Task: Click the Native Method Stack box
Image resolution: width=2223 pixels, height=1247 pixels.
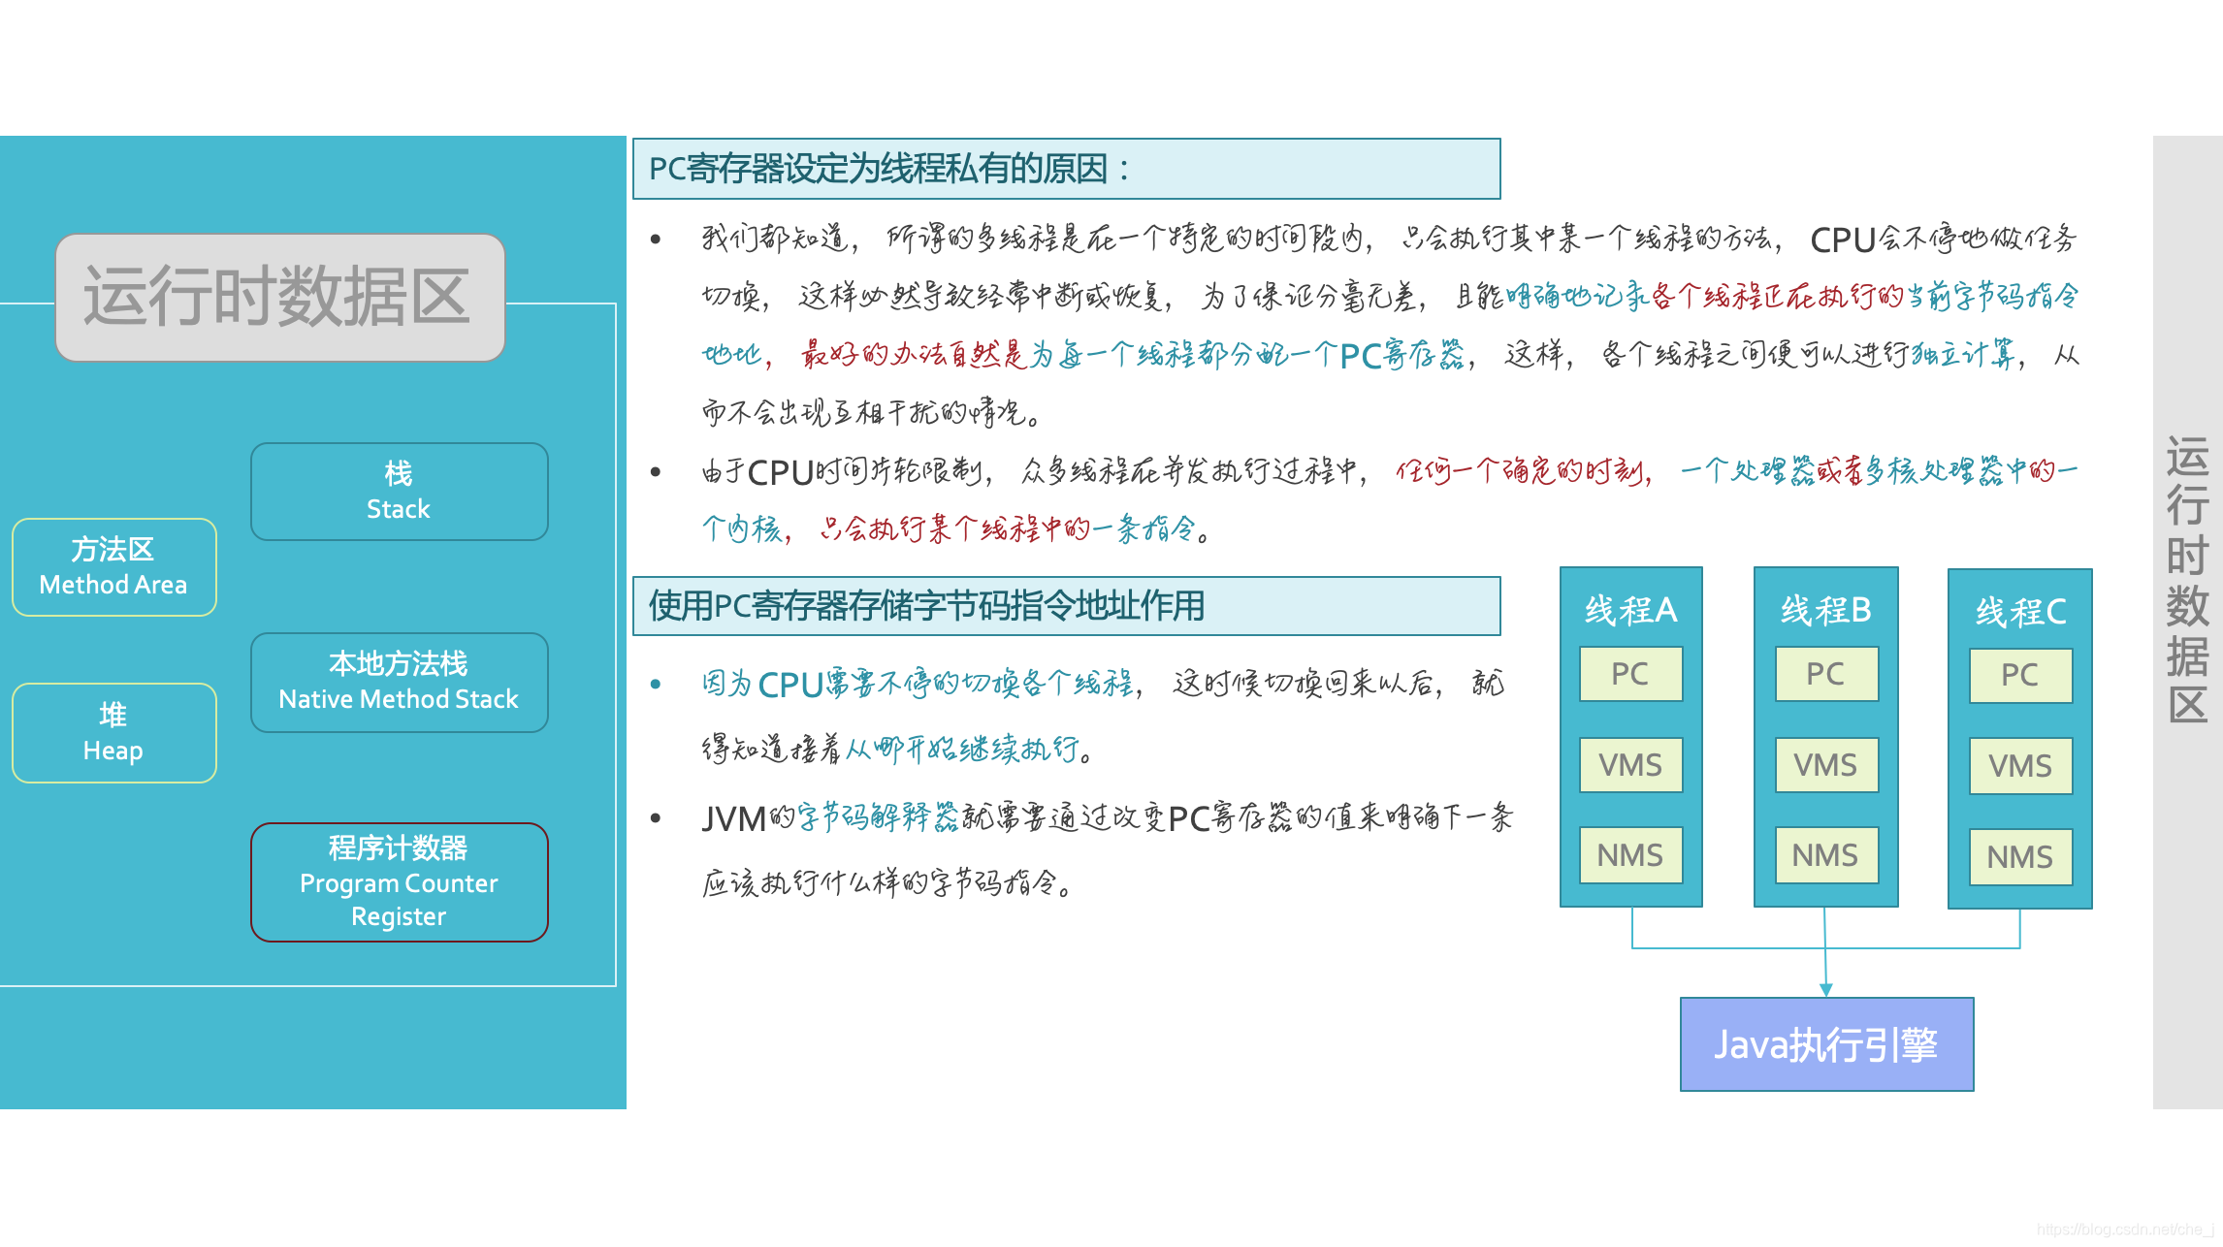Action: pyautogui.click(x=399, y=683)
